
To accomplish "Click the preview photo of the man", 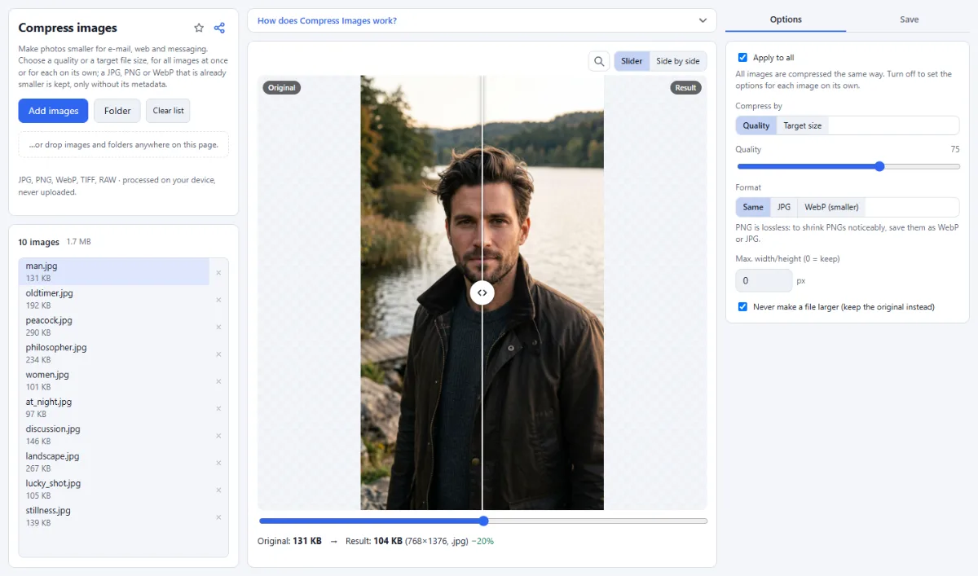I will click(x=482, y=292).
